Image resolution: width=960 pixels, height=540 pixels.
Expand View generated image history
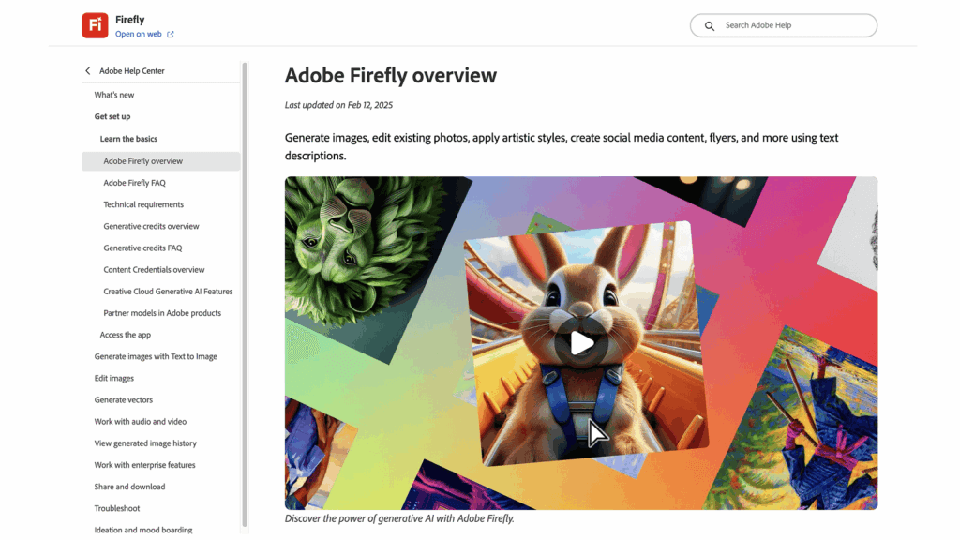tap(145, 443)
